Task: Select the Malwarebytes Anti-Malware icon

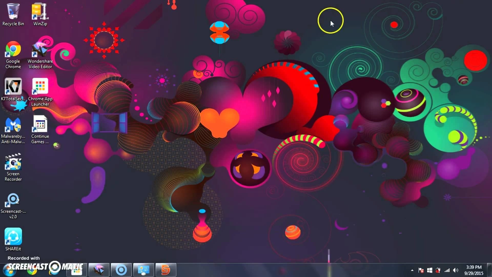Action: point(13,124)
